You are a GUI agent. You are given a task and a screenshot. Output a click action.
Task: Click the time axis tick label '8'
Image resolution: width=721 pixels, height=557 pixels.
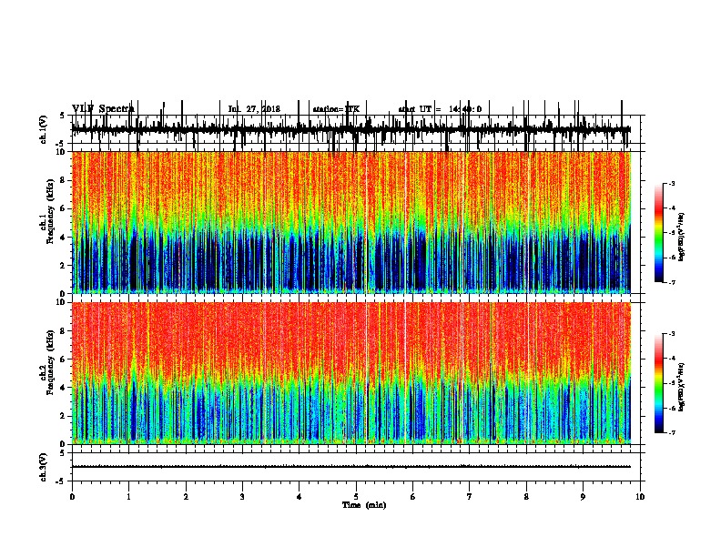pyautogui.click(x=526, y=497)
